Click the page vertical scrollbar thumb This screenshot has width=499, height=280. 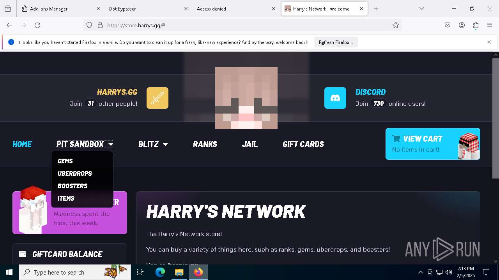click(x=495, y=118)
